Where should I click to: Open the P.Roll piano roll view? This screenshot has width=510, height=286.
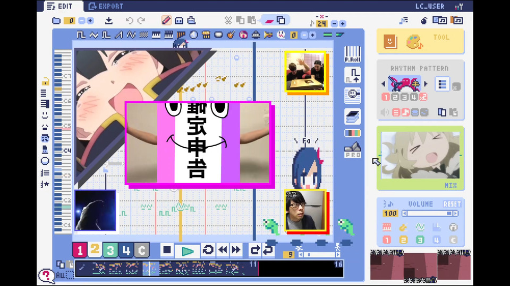point(353,54)
